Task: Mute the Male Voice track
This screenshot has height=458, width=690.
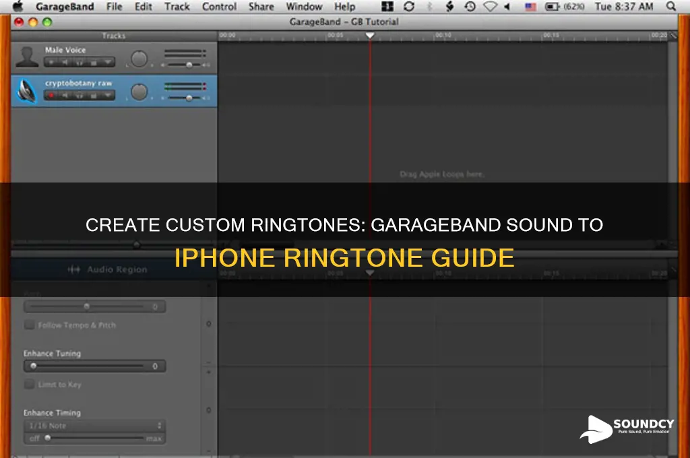Action: click(65, 63)
